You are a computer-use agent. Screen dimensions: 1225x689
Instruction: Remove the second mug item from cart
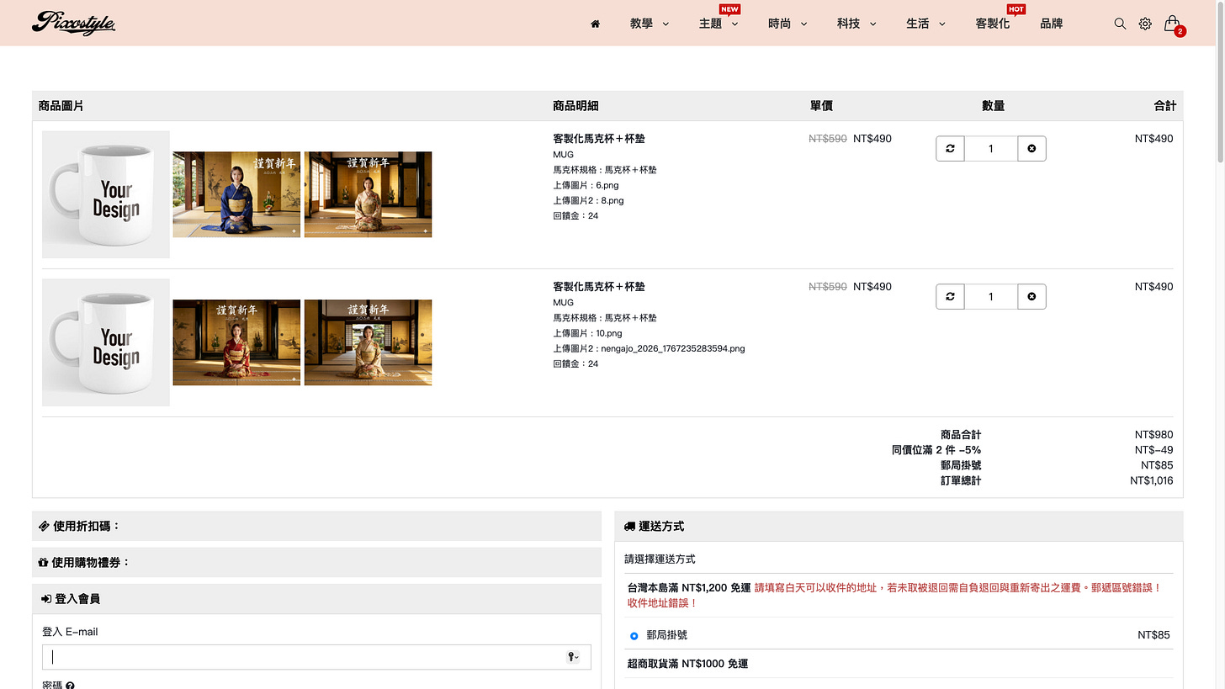pos(1031,297)
